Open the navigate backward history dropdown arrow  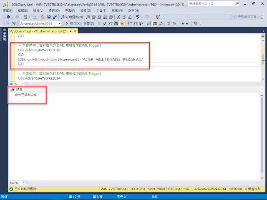[13, 17]
